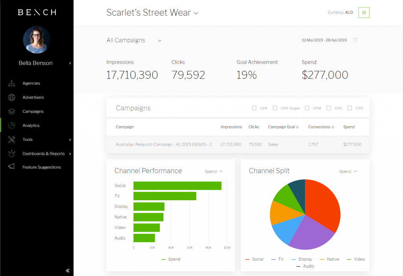403x276 pixels.
Task: Click the Analytics pie chart icon
Action: point(11,125)
